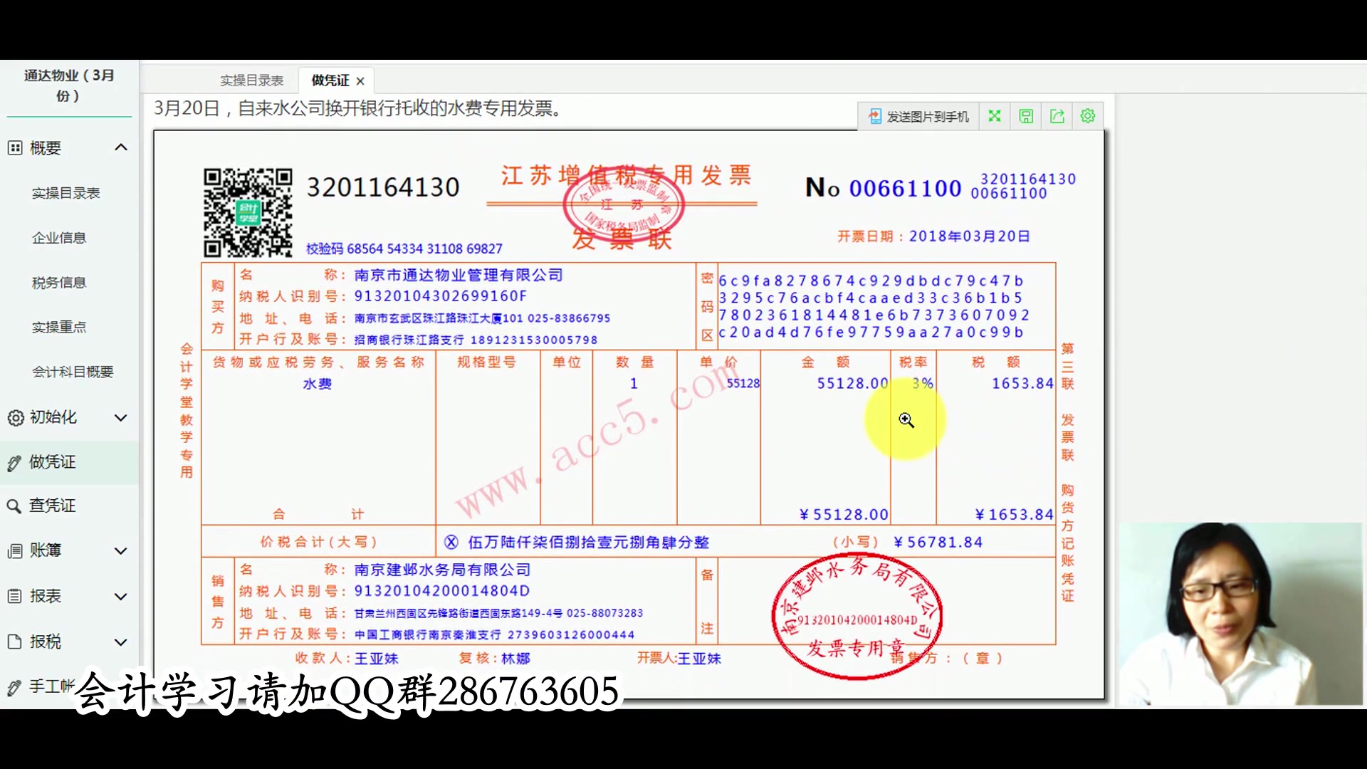The width and height of the screenshot is (1367, 769).
Task: Click the amount 55128.00 in invoice
Action: tap(852, 384)
